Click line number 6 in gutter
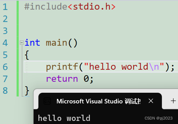 [x=5, y=67]
